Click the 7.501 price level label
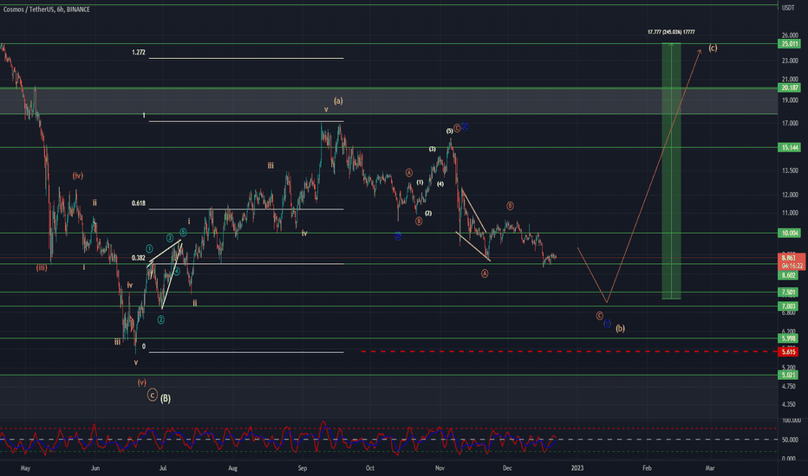808x476 pixels. point(789,293)
